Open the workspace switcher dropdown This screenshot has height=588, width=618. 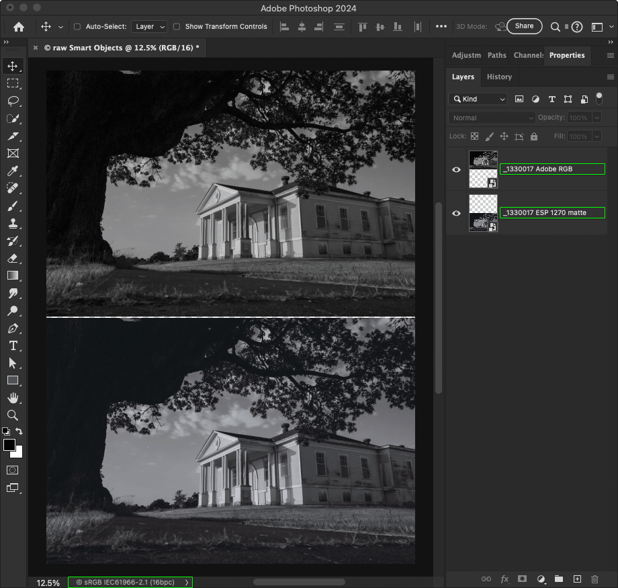pos(611,27)
